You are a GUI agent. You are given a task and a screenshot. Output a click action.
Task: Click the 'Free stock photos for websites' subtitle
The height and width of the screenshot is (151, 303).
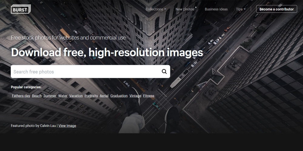pos(68,37)
